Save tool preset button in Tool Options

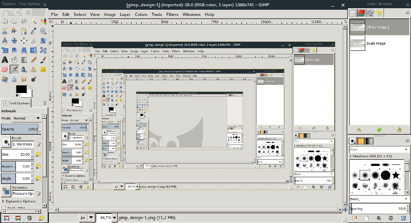point(7,218)
